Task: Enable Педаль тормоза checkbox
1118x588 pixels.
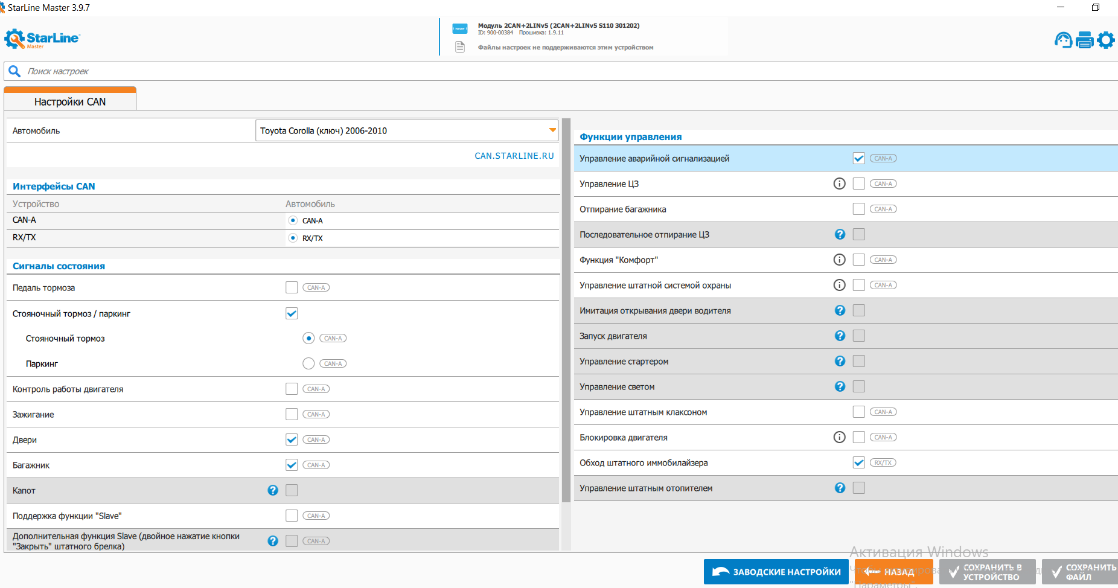Action: [x=292, y=287]
